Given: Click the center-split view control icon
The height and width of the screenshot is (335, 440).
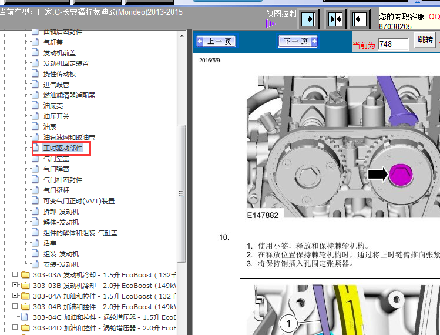Looking at the screenshot, I should (x=335, y=19).
